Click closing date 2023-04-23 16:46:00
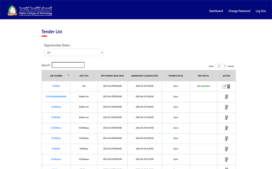Screen dimensions: 272x169 pos(145,117)
